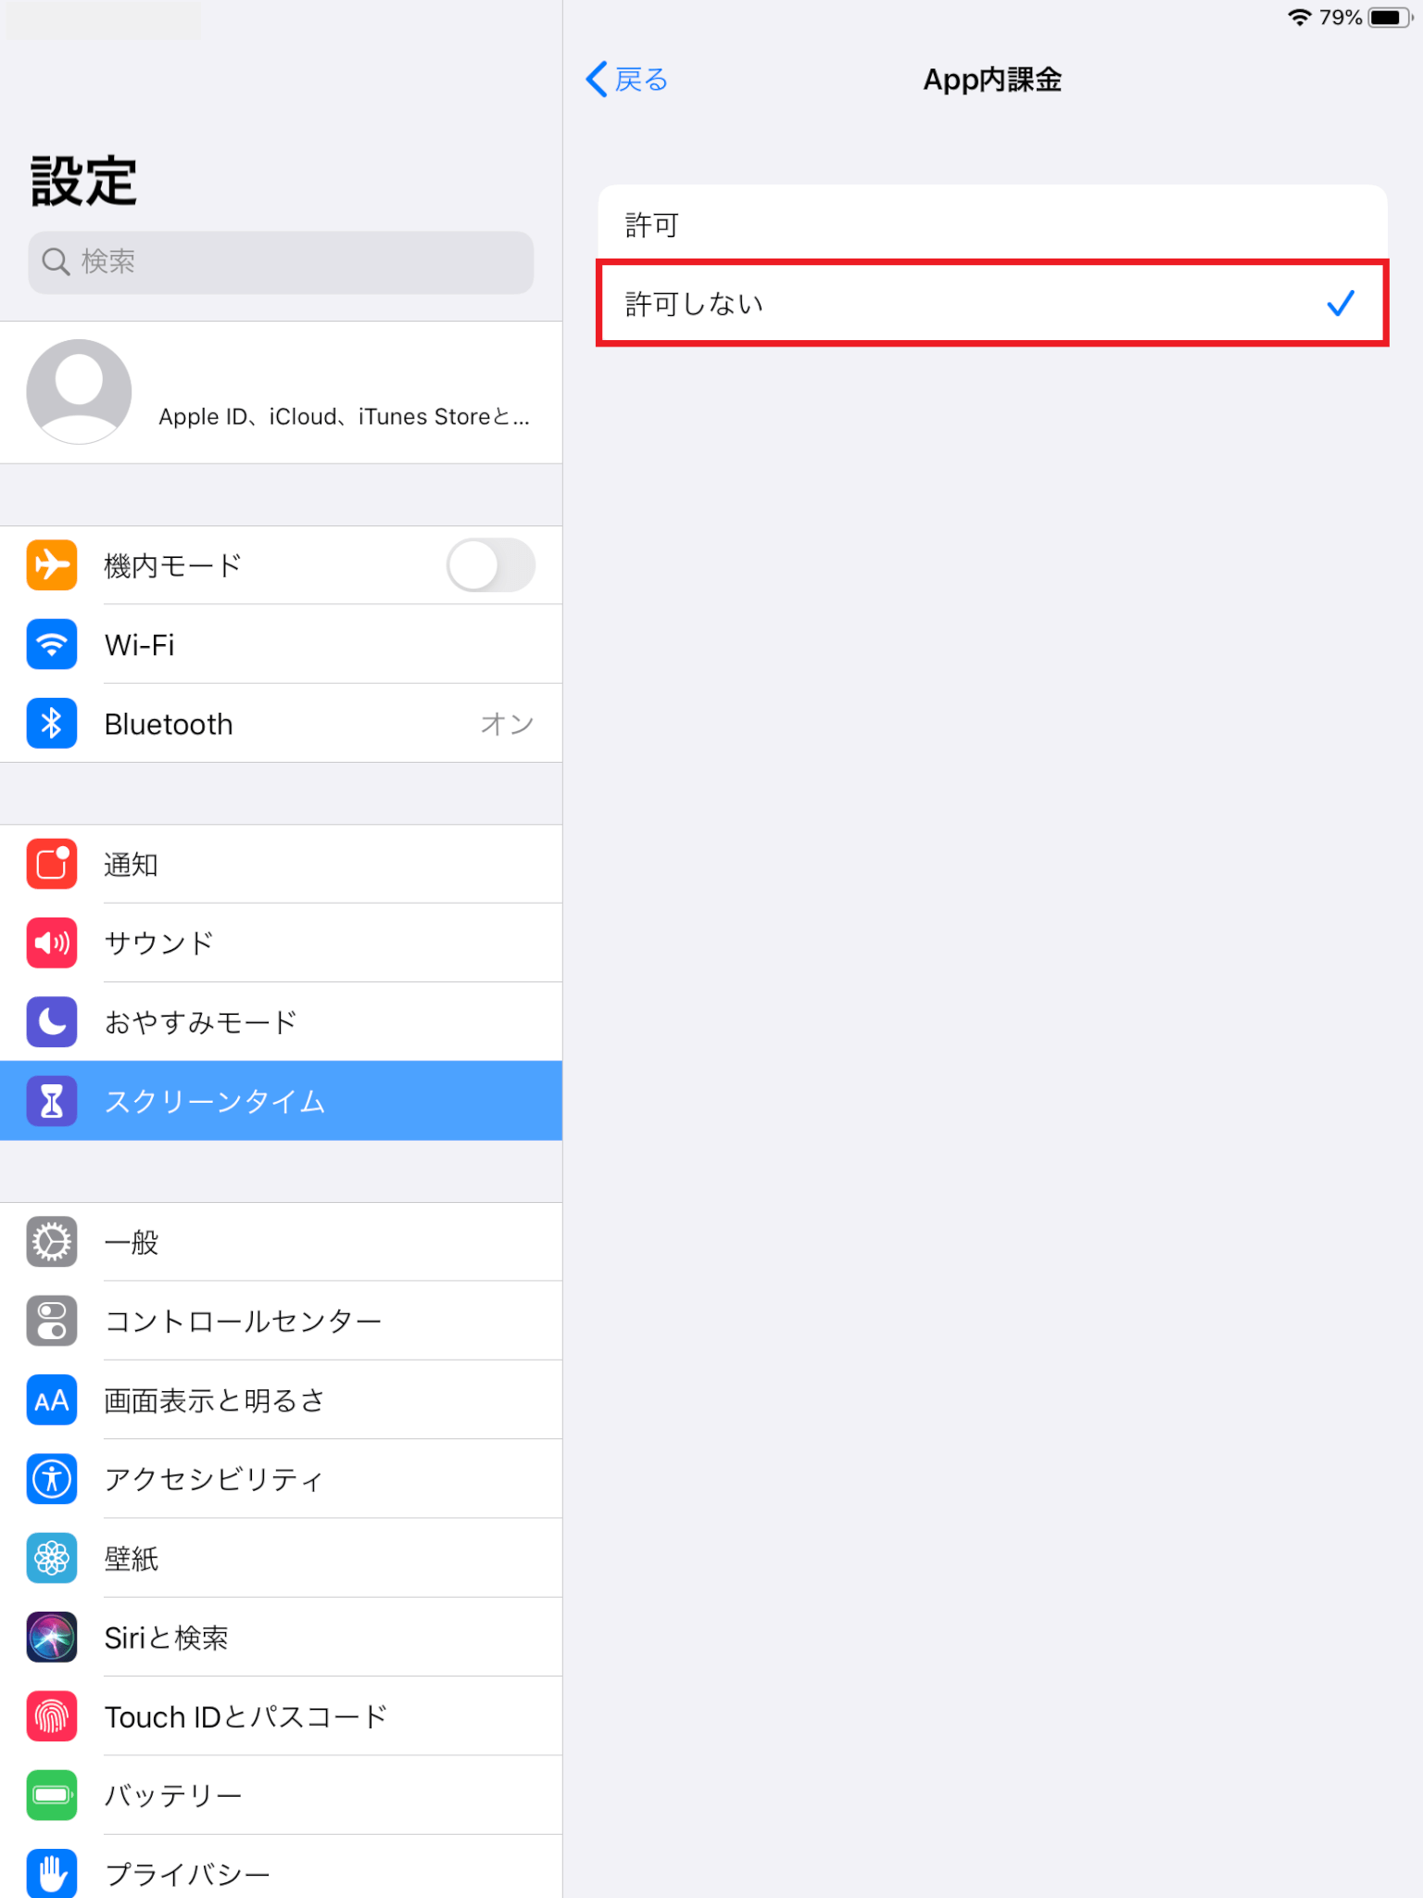Tap the profile avatar picture
The image size is (1423, 1898).
tap(79, 391)
